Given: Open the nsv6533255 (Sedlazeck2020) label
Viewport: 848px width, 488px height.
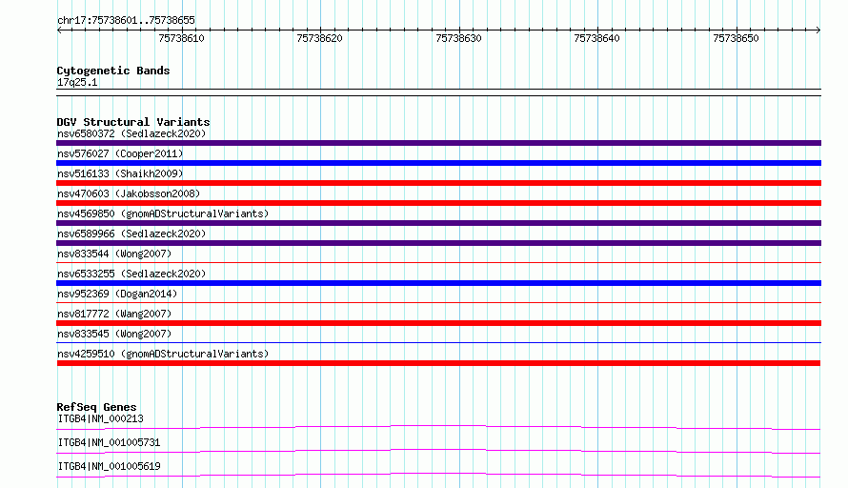Looking at the screenshot, I should tap(131, 274).
